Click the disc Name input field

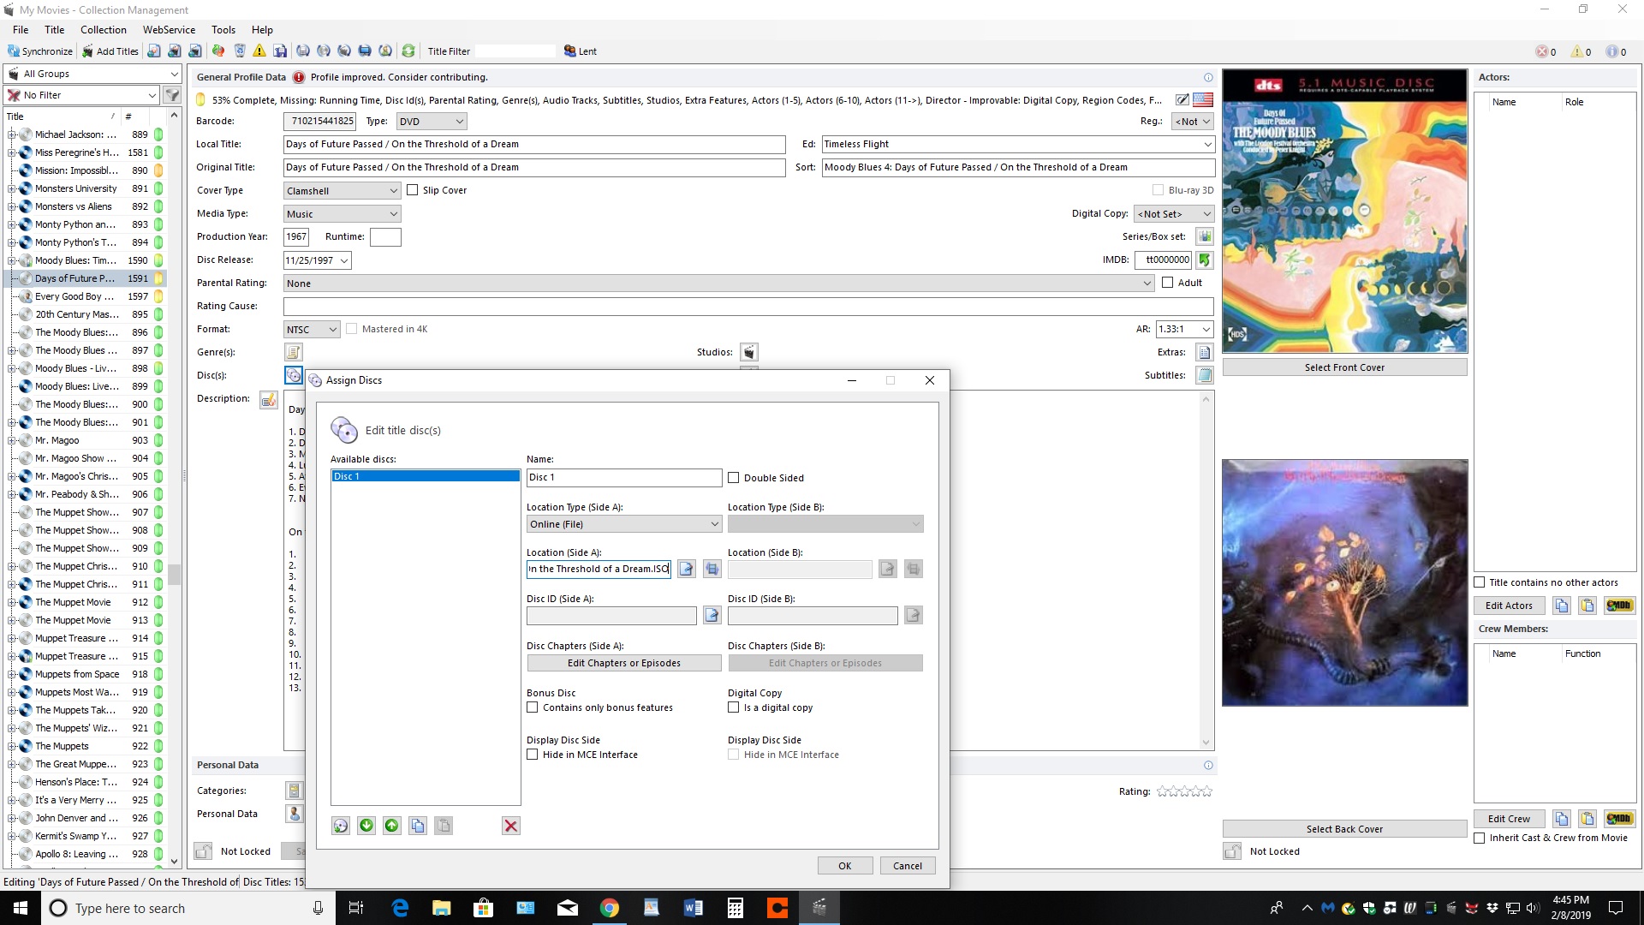(x=624, y=478)
